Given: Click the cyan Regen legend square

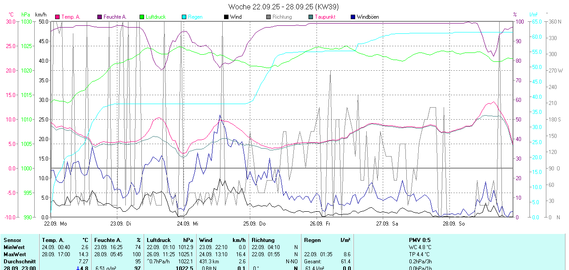Looking at the screenshot, I should [184, 17].
